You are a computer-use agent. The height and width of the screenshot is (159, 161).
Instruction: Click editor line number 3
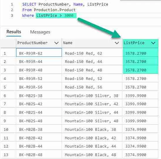pyautogui.click(x=12, y=16)
